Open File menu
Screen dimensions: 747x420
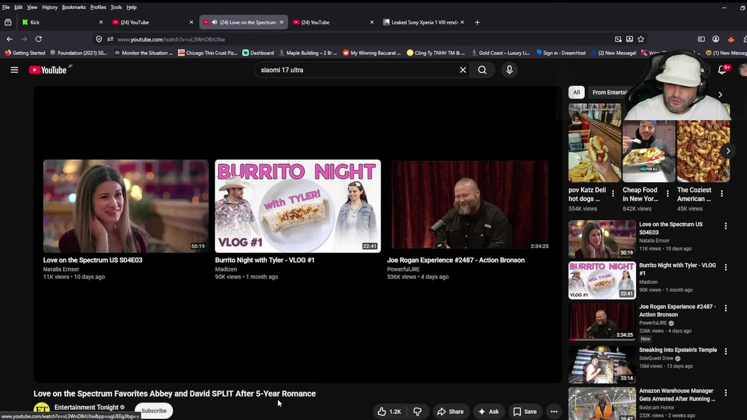(6, 7)
